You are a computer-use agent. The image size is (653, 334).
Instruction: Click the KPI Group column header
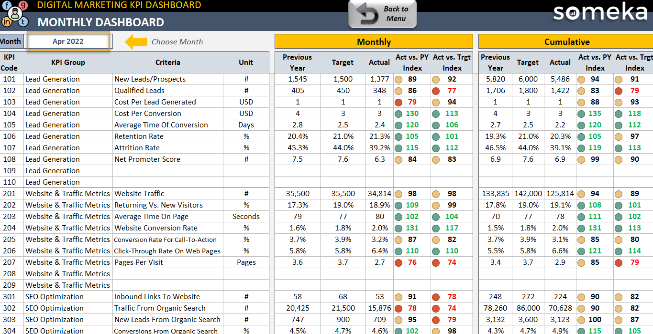pos(68,63)
